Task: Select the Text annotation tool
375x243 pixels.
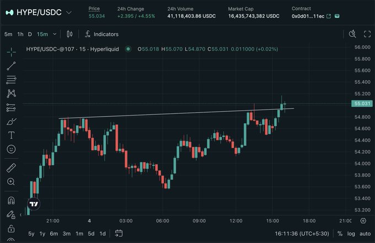Action: (11, 135)
